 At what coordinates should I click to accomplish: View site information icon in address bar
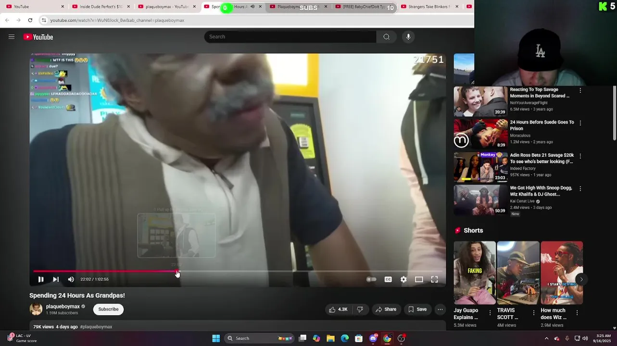44,20
